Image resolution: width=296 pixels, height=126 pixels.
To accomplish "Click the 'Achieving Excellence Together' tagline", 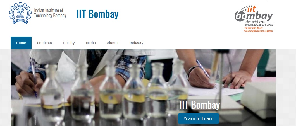I will coord(258,31).
